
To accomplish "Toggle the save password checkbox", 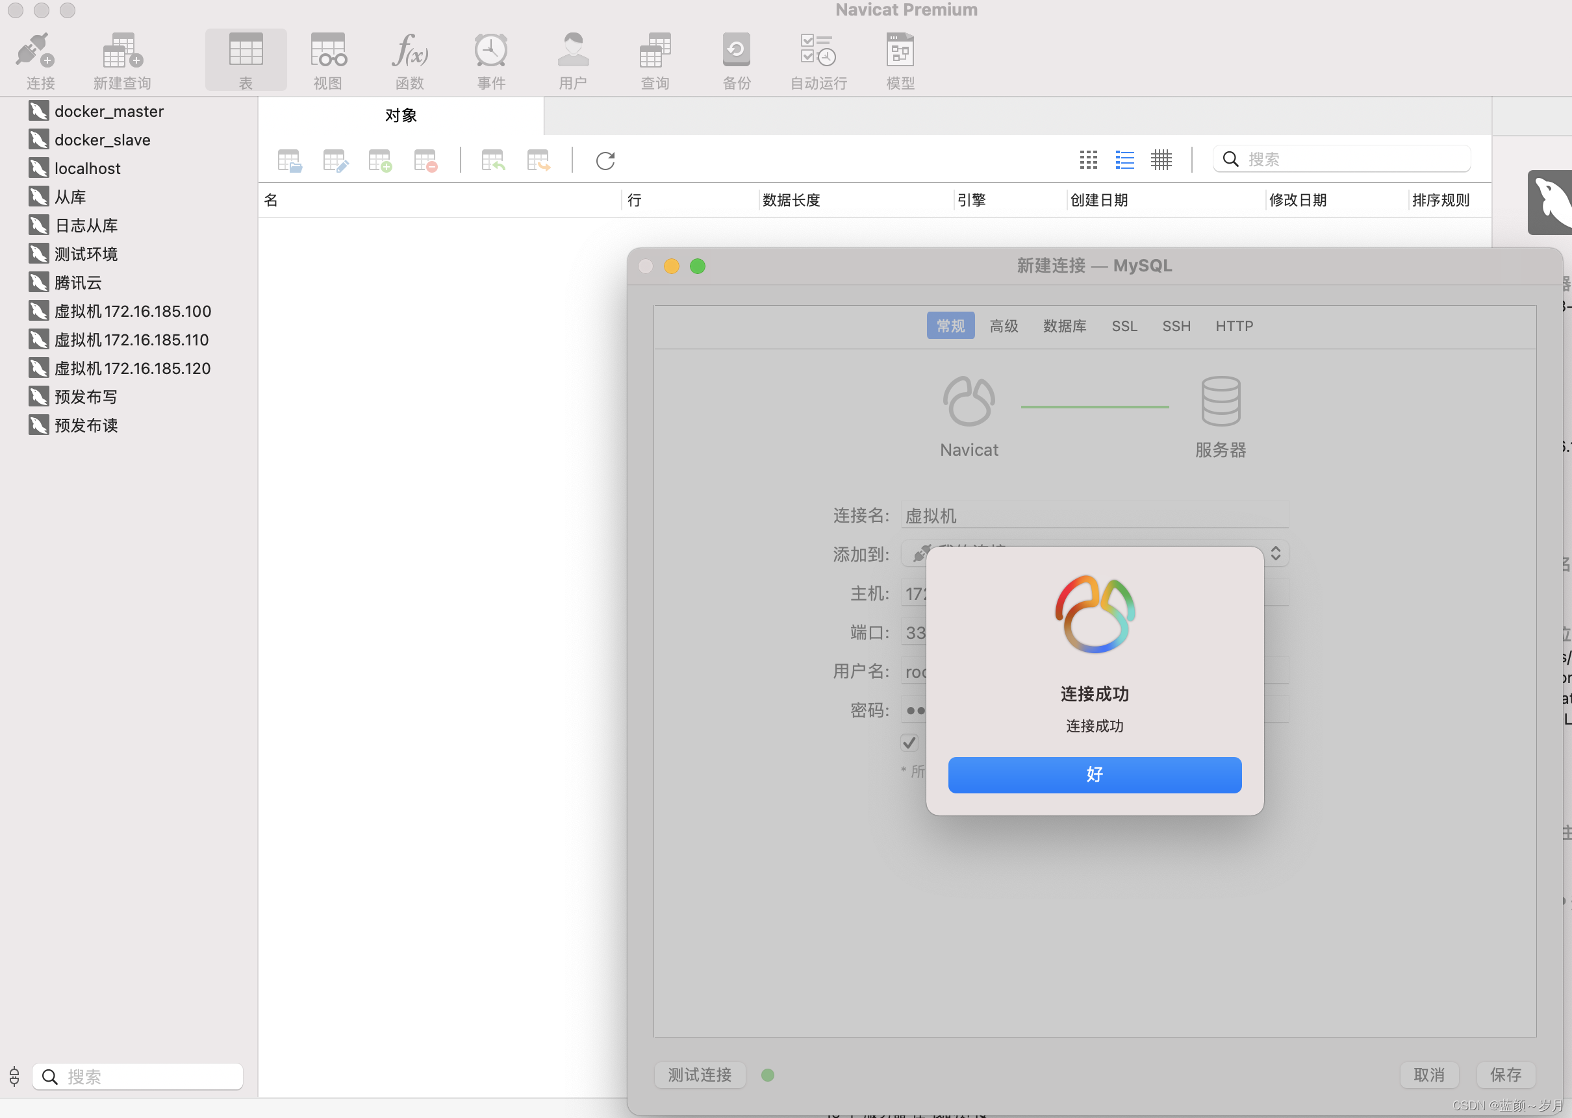I will tap(909, 742).
